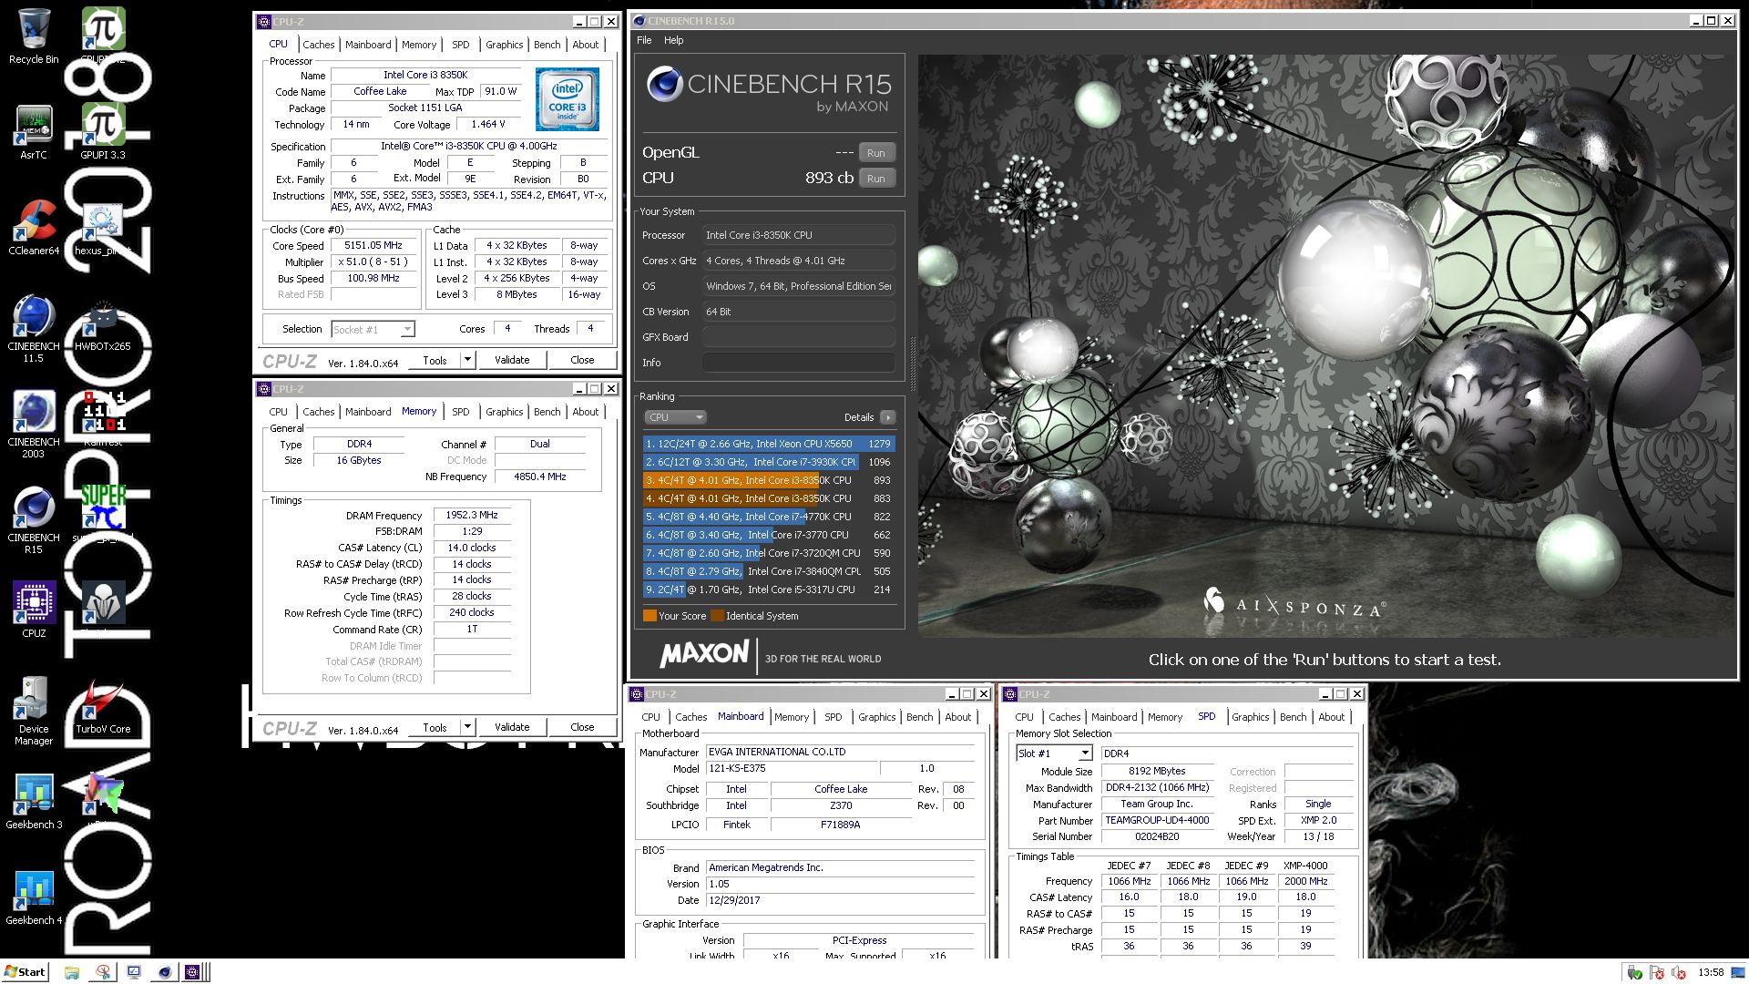Open Tools dropdown arrow in top CPU-Z window
1749x984 pixels.
pyautogui.click(x=467, y=360)
